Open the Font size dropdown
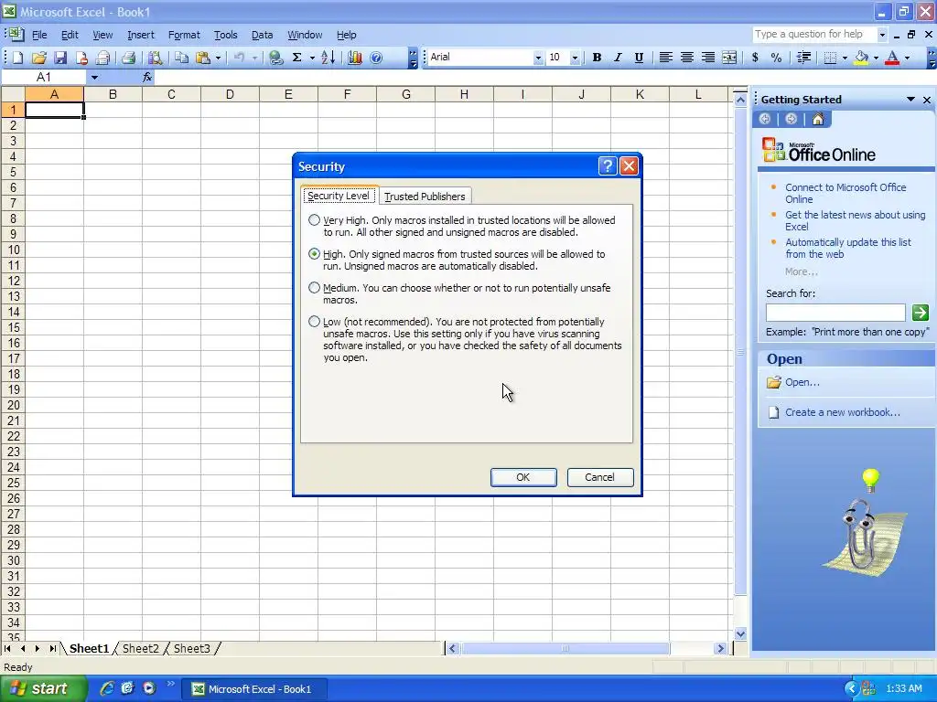 point(575,58)
